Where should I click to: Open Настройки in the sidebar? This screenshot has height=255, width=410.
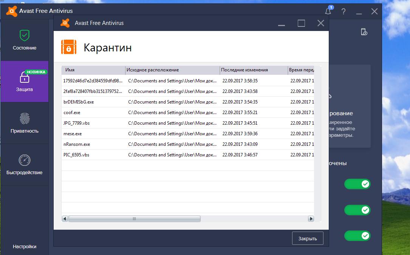click(x=25, y=246)
